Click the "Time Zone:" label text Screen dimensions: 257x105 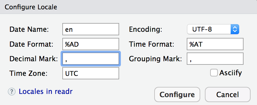tap(28, 73)
